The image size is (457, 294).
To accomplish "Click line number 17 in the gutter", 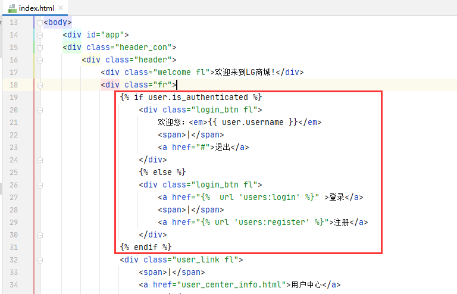I will pos(14,72).
